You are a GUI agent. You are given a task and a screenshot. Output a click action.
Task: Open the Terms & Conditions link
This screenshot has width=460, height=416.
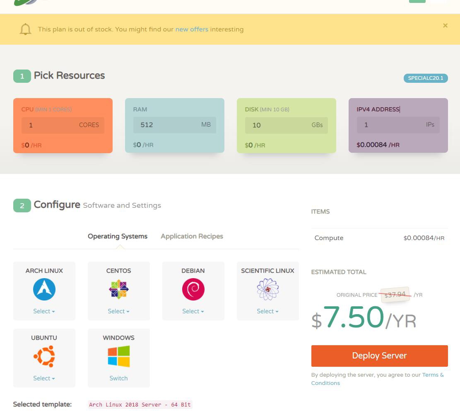click(x=433, y=375)
